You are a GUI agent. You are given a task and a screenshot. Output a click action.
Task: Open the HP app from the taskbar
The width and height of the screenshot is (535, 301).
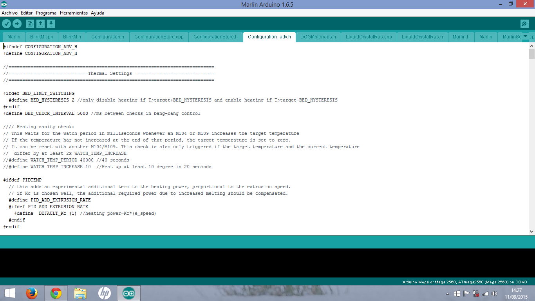tap(104, 293)
